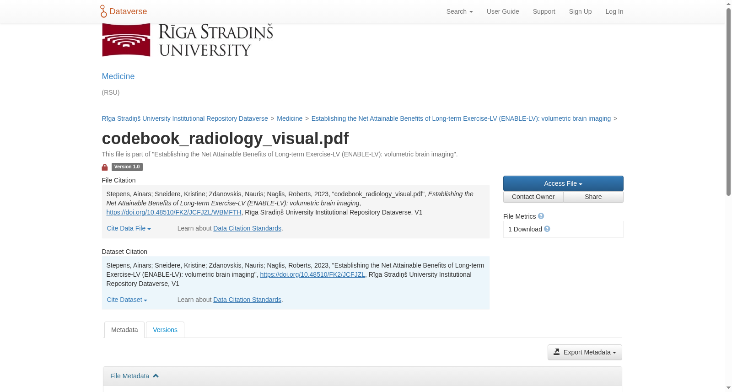
Task: Open the dataset DOI link ending JCFJZL
Action: click(x=312, y=274)
